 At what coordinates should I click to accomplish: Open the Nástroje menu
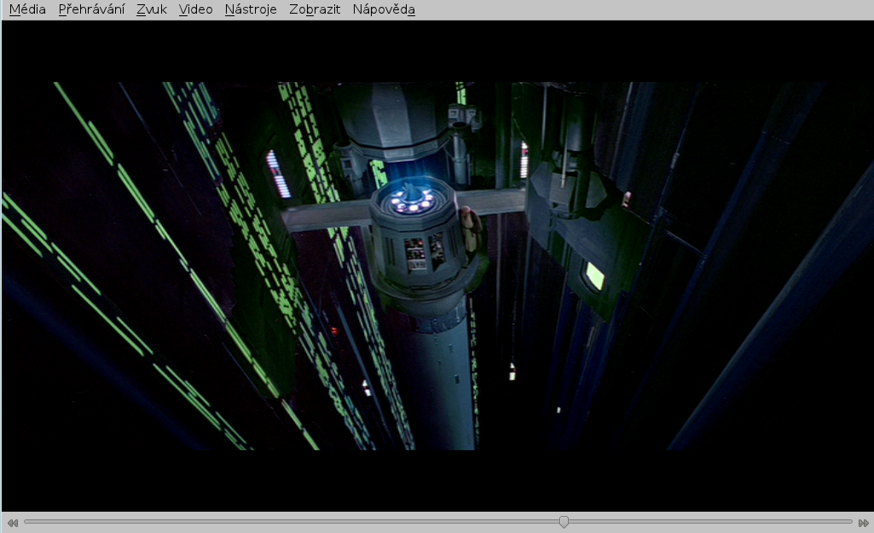pos(251,9)
